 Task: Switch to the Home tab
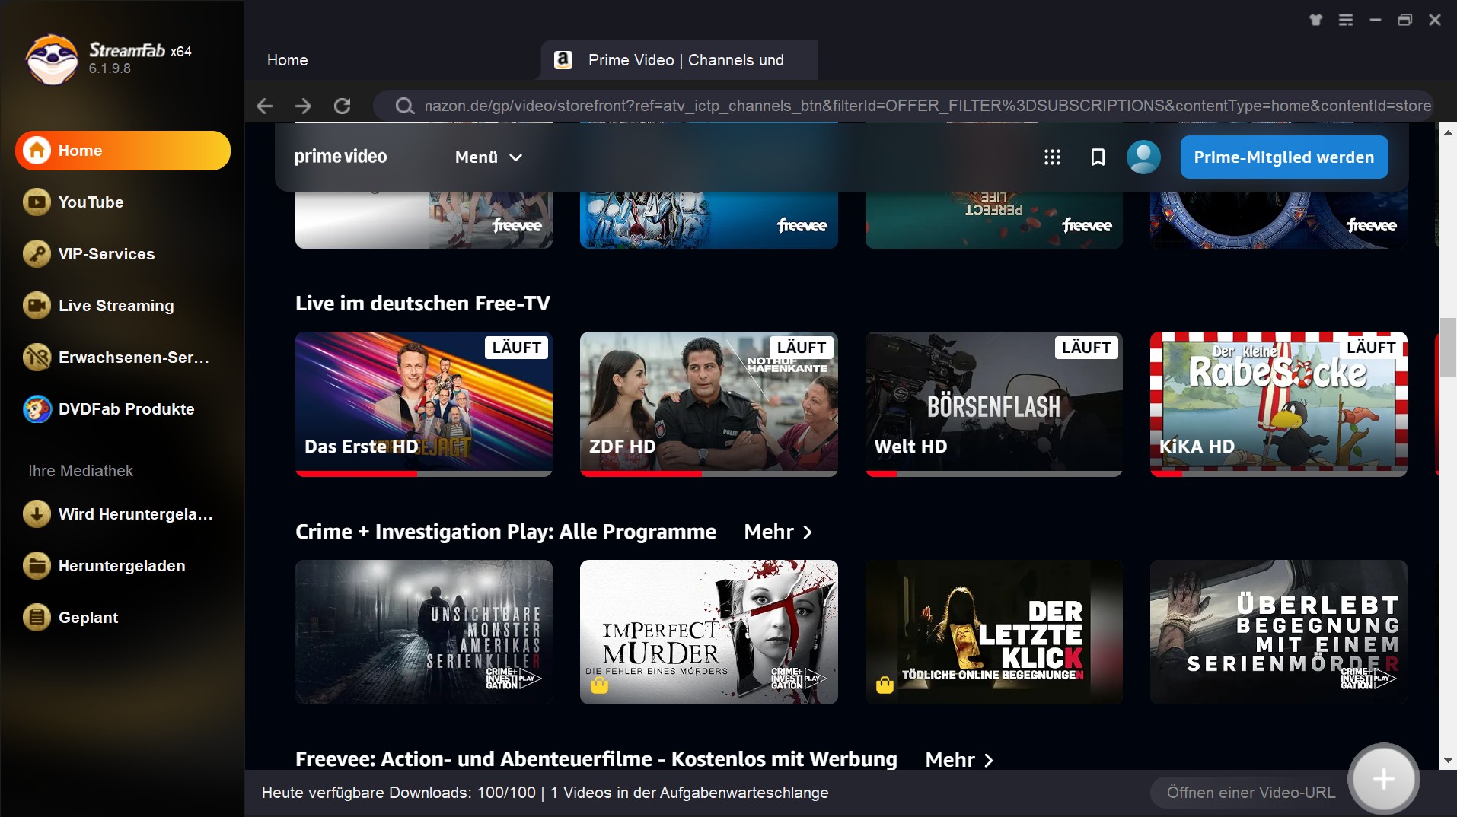(x=287, y=60)
